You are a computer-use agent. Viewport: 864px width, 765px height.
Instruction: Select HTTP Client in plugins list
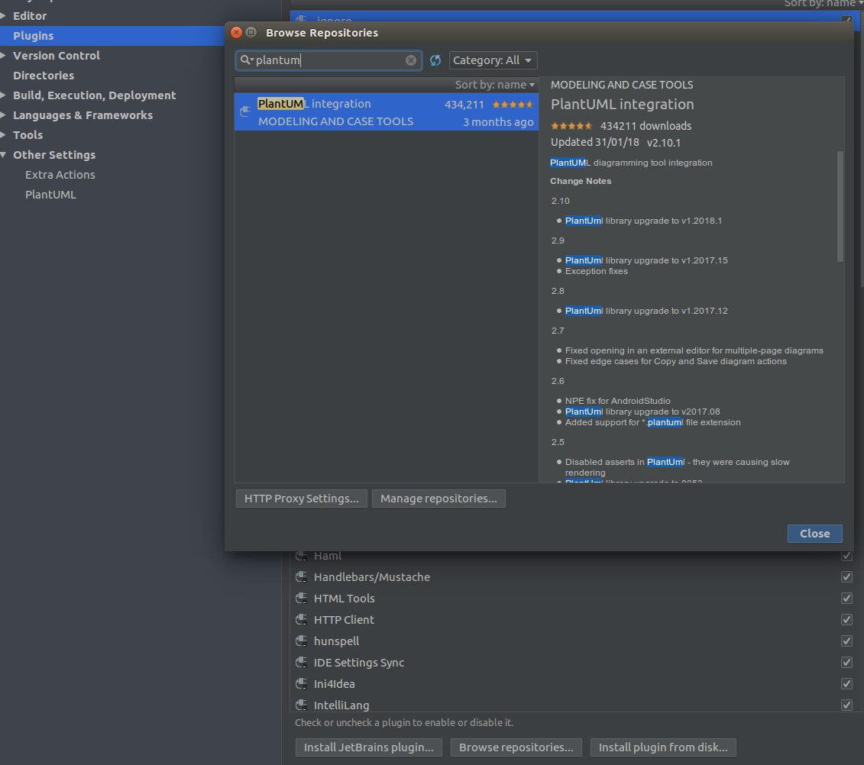point(344,620)
